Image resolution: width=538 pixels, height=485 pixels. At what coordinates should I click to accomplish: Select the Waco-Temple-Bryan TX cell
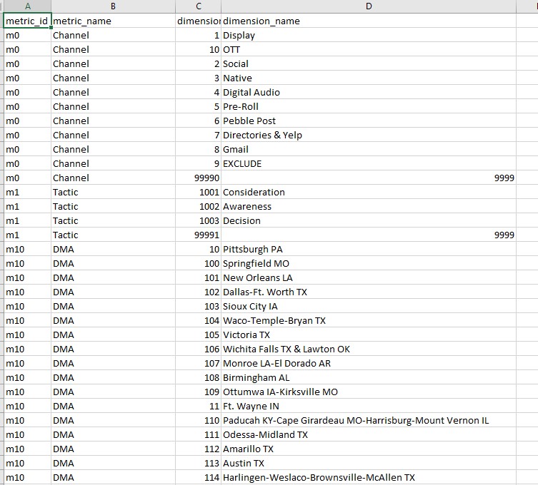(x=369, y=320)
